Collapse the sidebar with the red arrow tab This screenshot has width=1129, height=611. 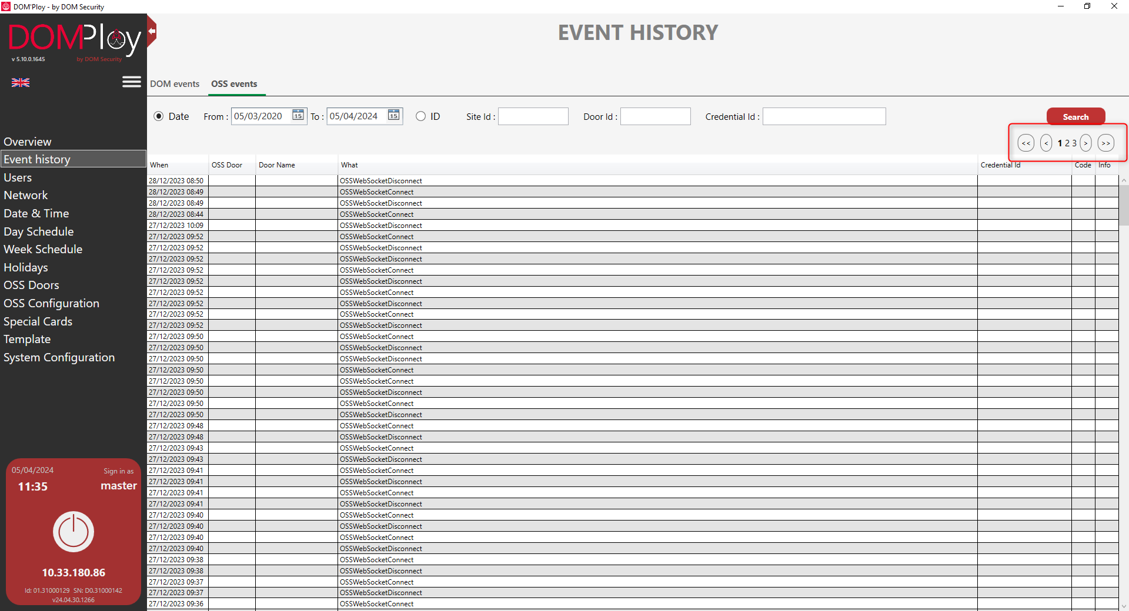pyautogui.click(x=152, y=31)
